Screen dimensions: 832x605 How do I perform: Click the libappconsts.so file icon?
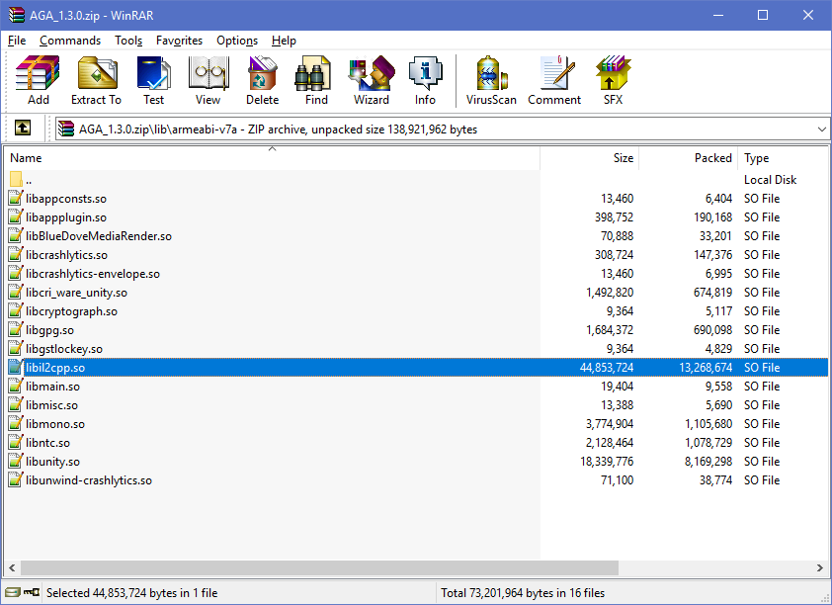click(16, 198)
